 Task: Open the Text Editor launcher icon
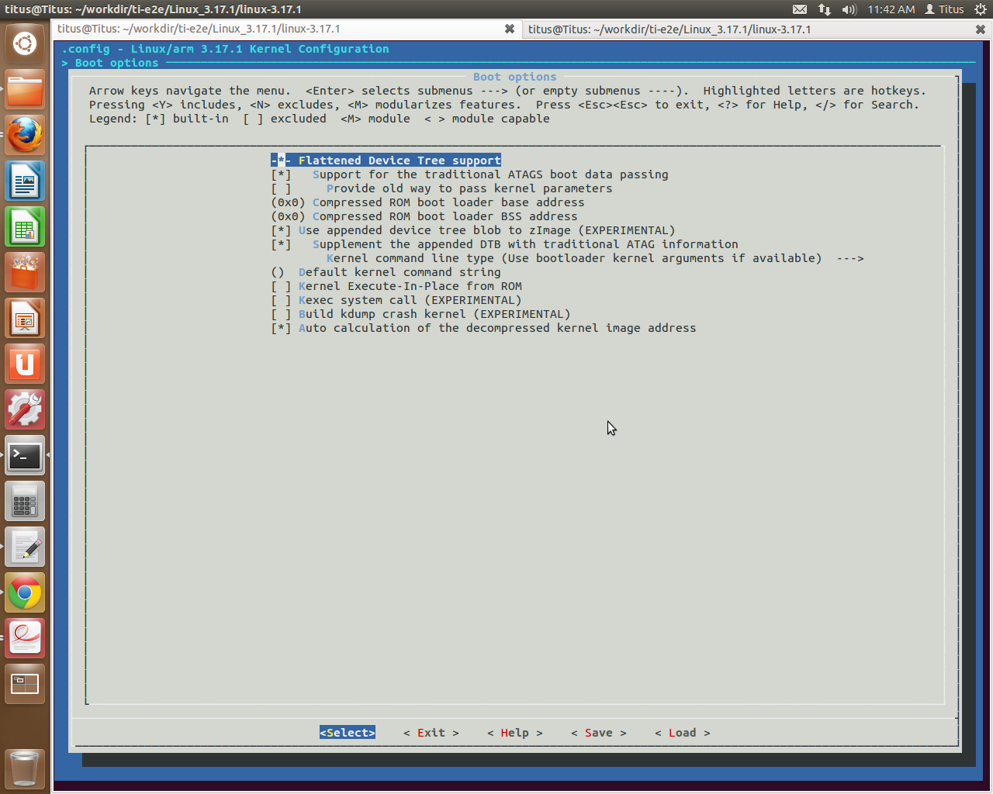pos(25,547)
